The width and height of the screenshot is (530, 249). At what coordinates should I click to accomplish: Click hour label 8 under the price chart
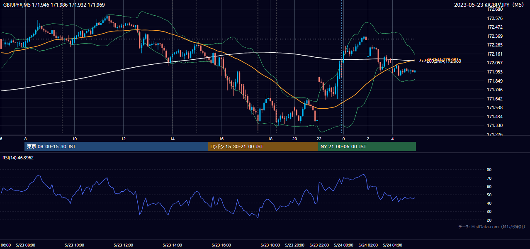(26, 139)
